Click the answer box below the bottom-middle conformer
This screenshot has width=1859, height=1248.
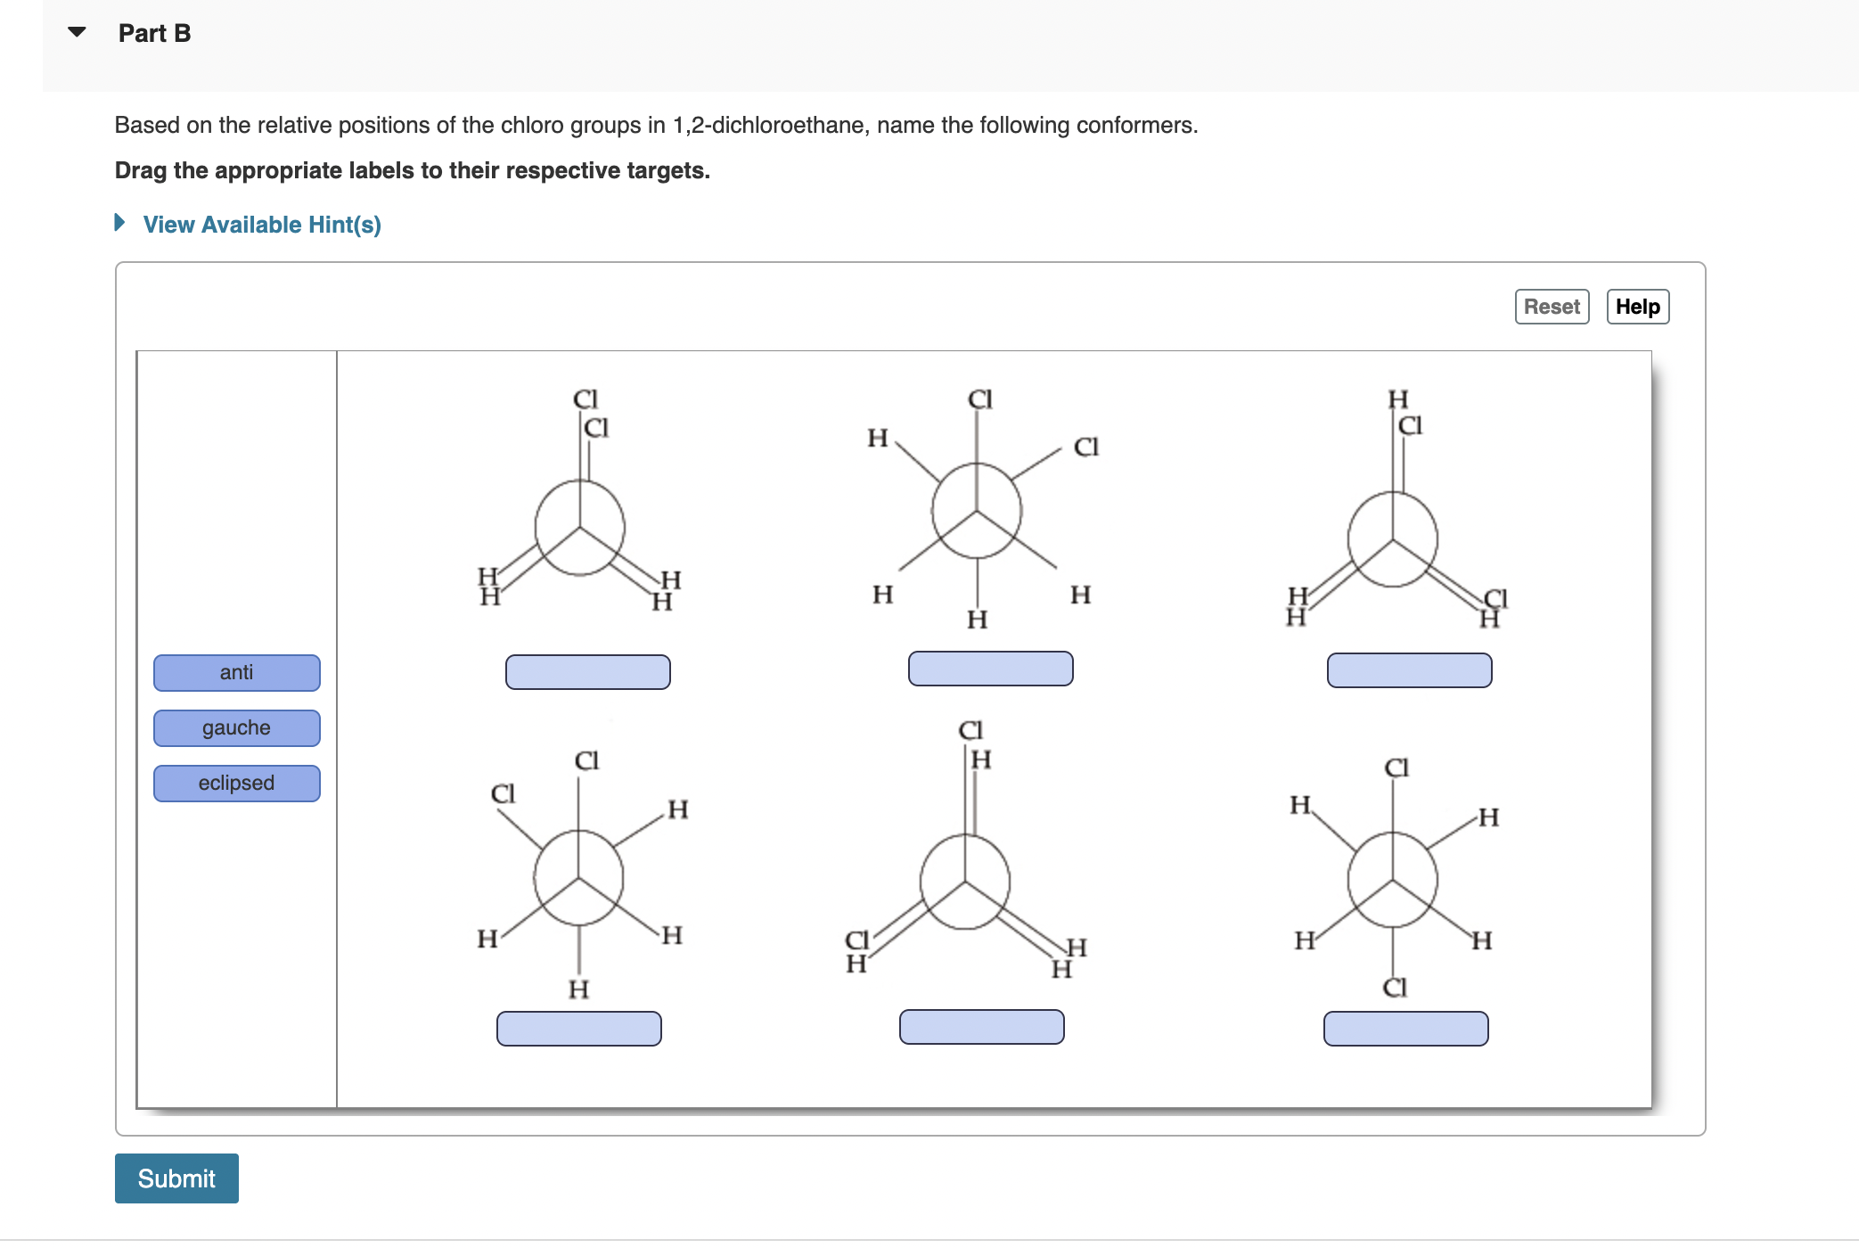pos(981,1026)
